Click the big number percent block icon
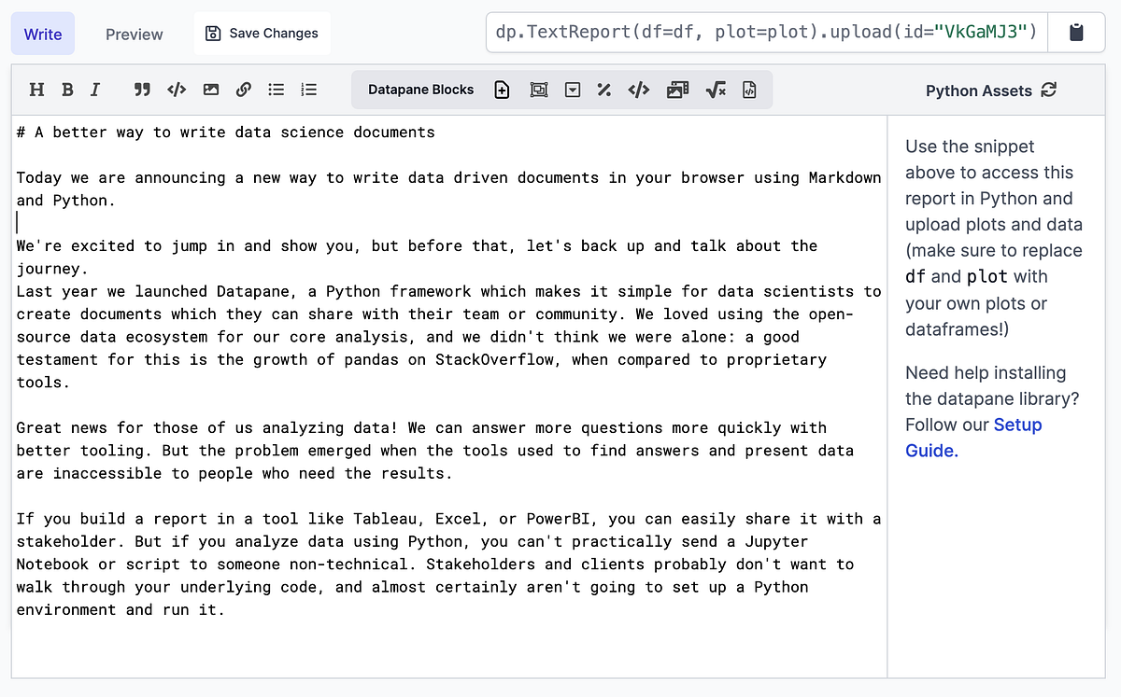Screen dimensions: 1121x697 point(603,89)
